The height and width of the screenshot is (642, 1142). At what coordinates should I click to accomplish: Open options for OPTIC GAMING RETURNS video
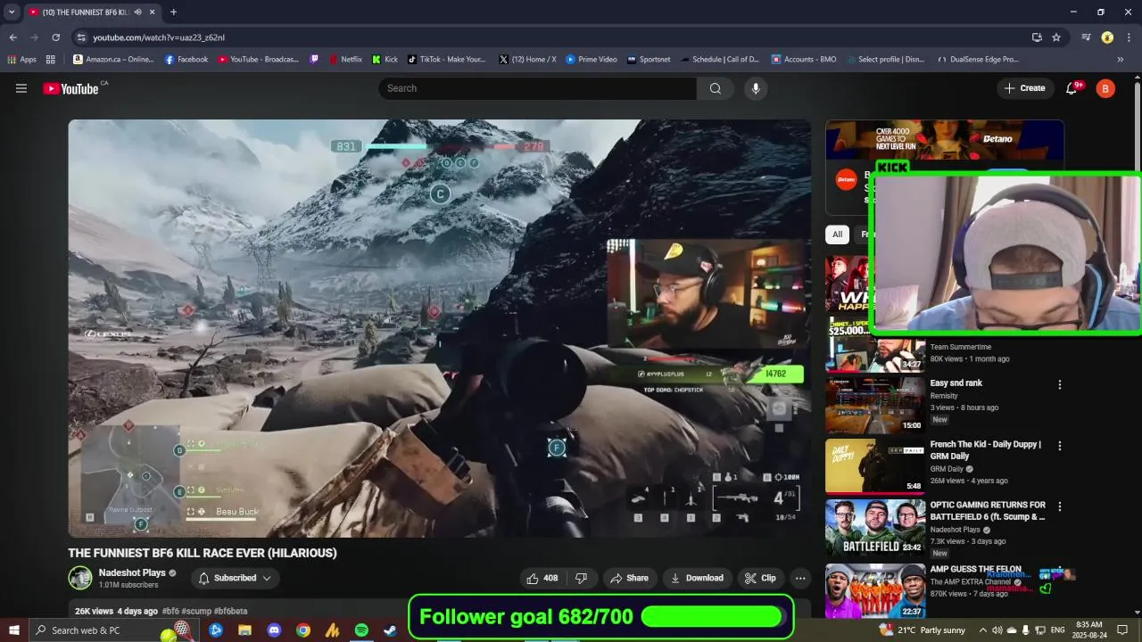(x=1060, y=506)
